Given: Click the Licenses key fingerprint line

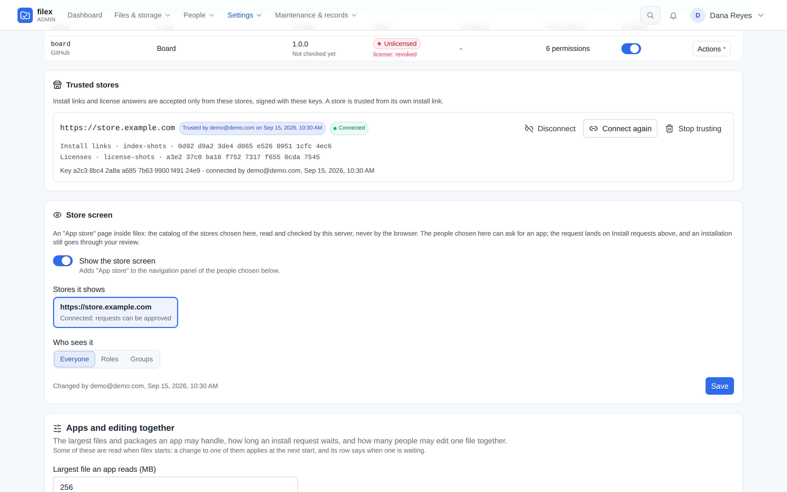Looking at the screenshot, I should [190, 157].
